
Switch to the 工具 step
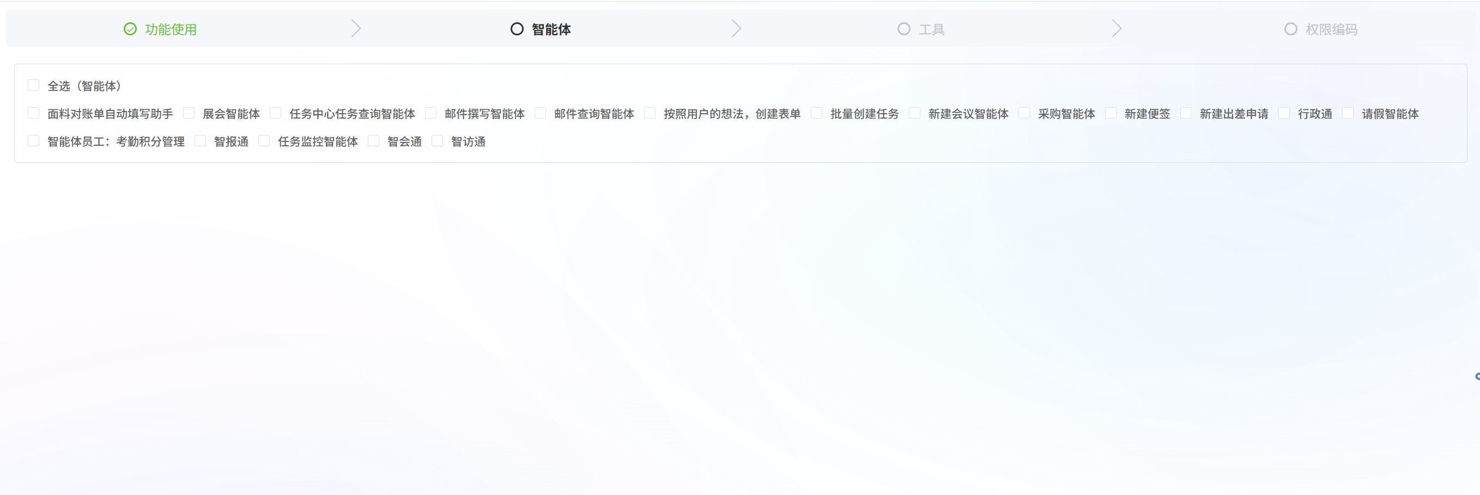pyautogui.click(x=931, y=29)
